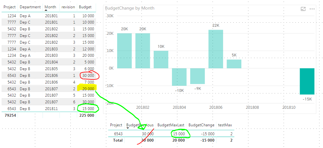The width and height of the screenshot is (323, 148).
Task: Select Budget 5 000 cell in 201804 row
Action: click(x=89, y=62)
